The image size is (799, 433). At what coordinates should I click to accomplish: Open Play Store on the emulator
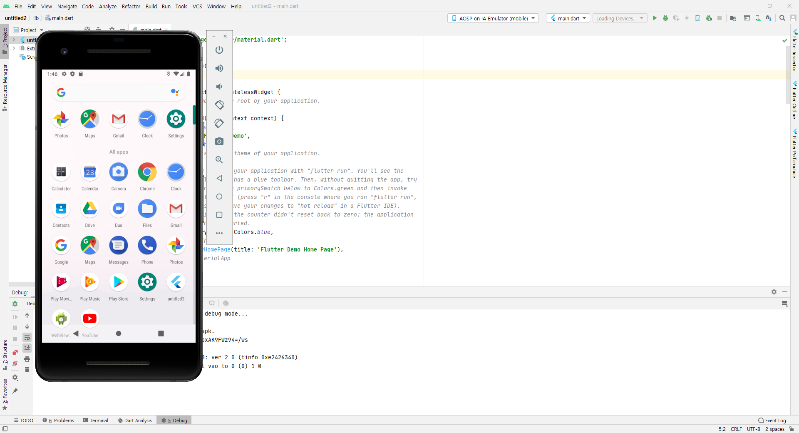pos(119,287)
